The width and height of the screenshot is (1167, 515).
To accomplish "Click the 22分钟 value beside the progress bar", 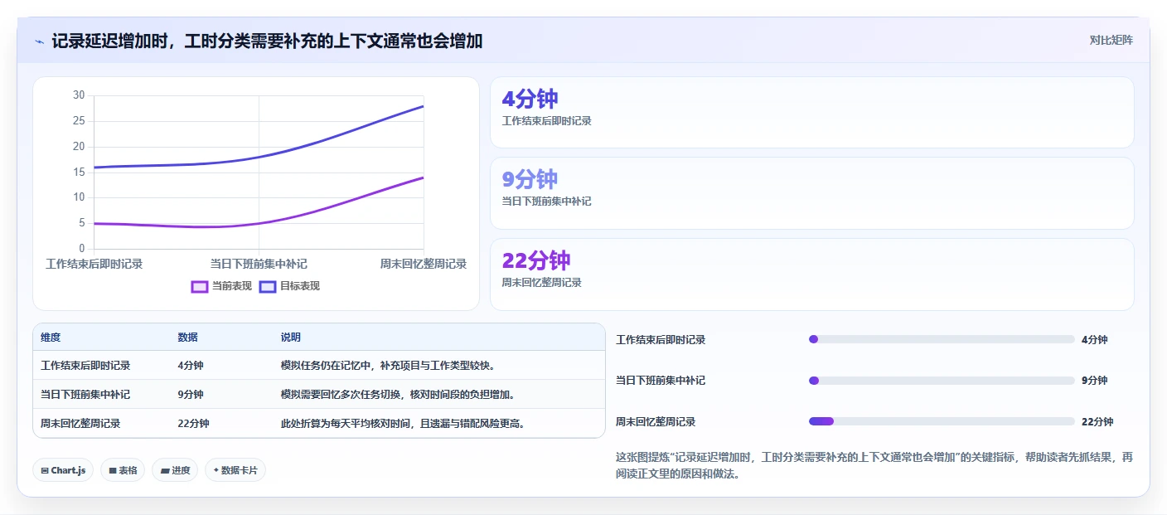I will point(1097,422).
